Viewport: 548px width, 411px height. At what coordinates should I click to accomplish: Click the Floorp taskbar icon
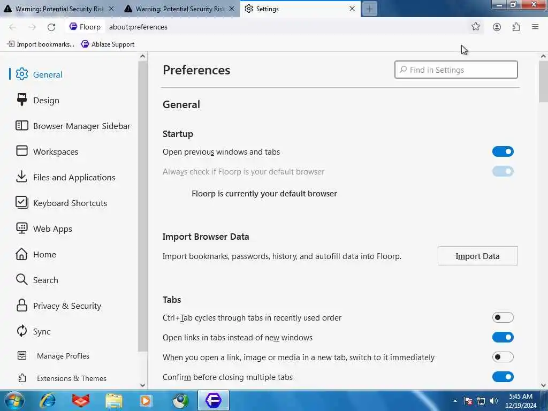[x=213, y=400]
